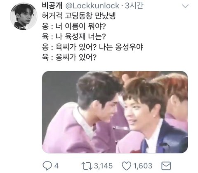Click the reply count 4
198x173 pixels.
(57, 166)
